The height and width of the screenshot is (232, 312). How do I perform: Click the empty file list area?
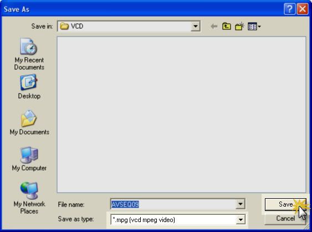click(x=181, y=115)
